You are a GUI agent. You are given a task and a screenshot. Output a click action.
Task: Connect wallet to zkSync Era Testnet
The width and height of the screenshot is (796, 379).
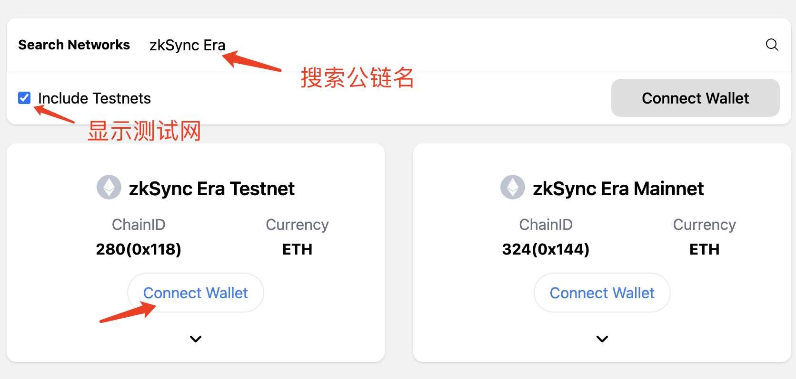point(196,293)
